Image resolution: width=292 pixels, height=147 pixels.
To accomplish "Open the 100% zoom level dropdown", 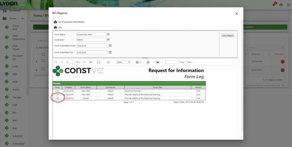I will (123, 62).
